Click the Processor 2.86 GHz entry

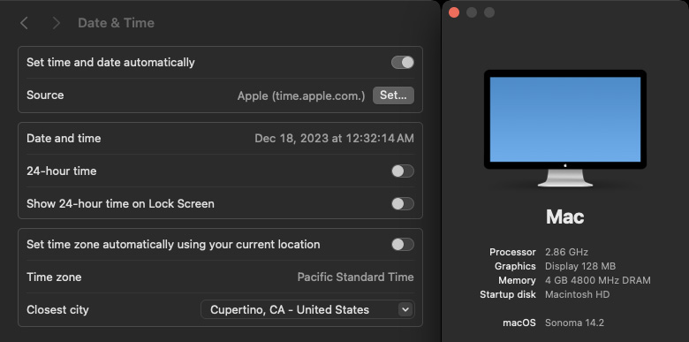[539, 252]
